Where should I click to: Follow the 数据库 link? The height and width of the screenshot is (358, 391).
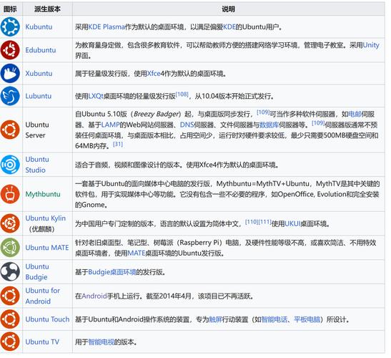(269, 125)
